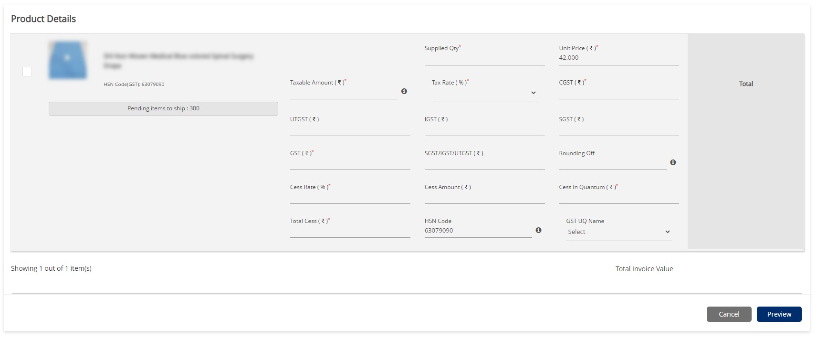This screenshot has height=340, width=817.
Task: Click info icon next to Taxable Amount
Action: (x=404, y=91)
